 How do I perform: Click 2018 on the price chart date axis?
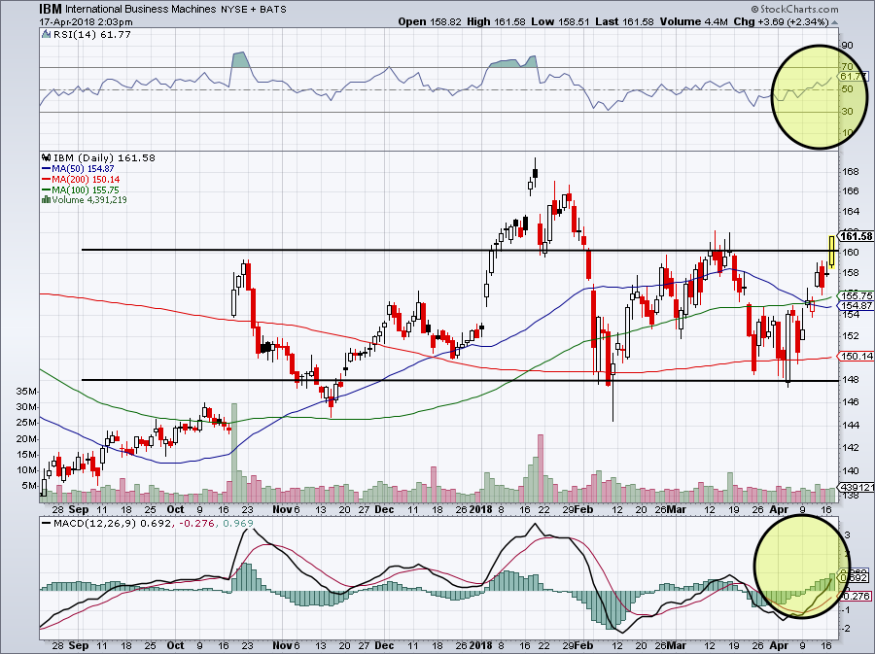coord(480,509)
